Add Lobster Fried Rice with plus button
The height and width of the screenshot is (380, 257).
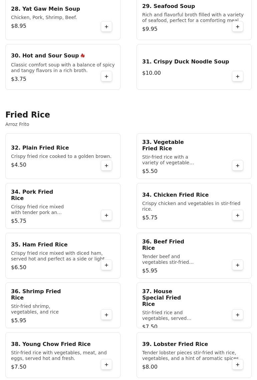pos(238,365)
